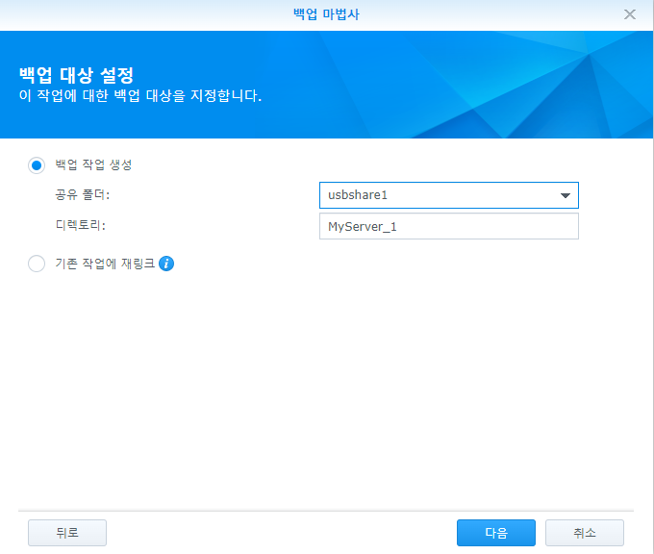Viewport: 654px width, 554px height.
Task: Go back with the 뒤로 button
Action: [67, 533]
